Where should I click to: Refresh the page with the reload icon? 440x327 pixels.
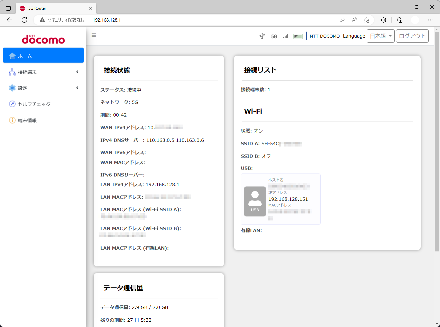(x=24, y=20)
